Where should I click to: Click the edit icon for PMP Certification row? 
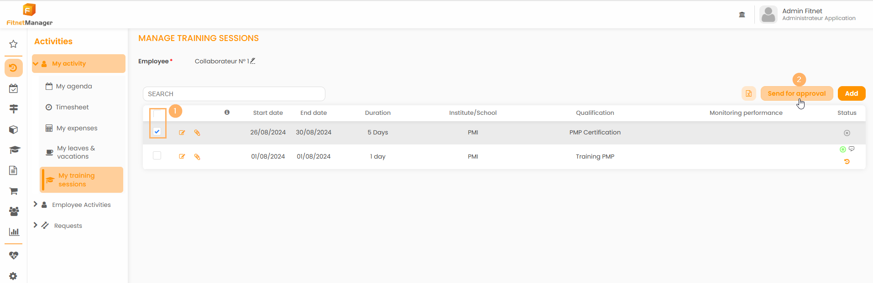(182, 133)
